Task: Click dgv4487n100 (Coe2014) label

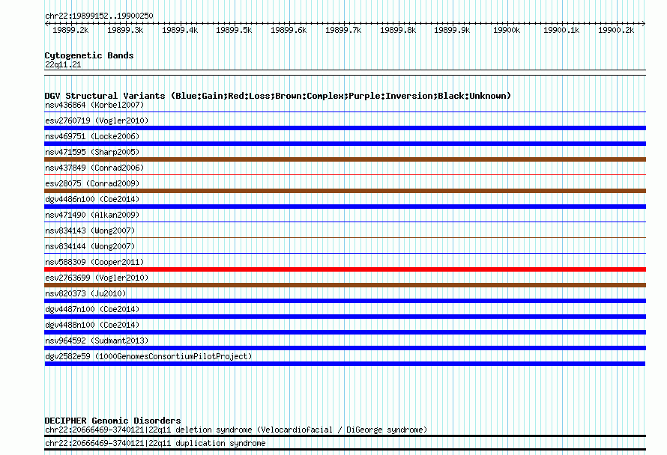Action: [x=92, y=309]
